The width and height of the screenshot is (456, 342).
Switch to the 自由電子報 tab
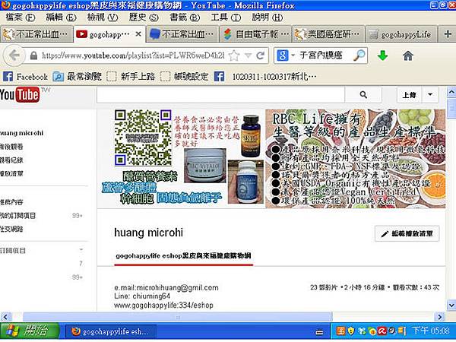(x=255, y=34)
